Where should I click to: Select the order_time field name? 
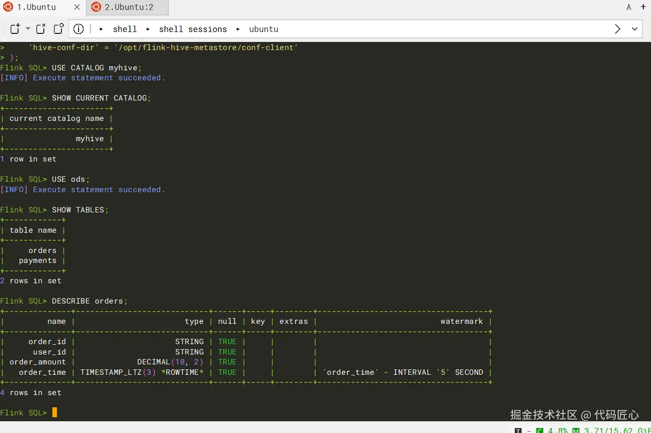42,372
